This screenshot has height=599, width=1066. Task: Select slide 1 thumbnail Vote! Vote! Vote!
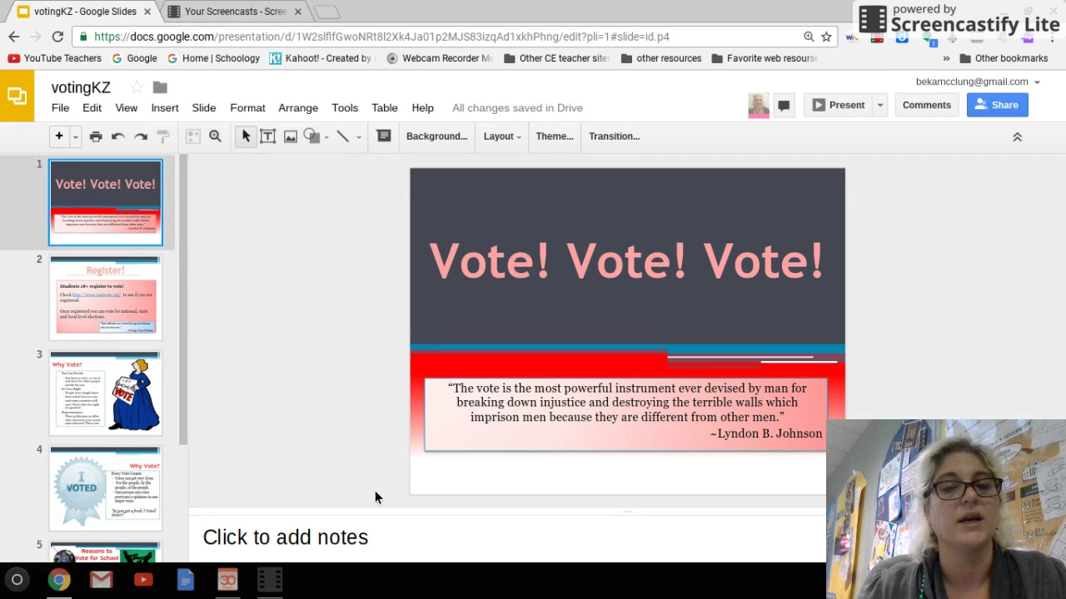[106, 203]
